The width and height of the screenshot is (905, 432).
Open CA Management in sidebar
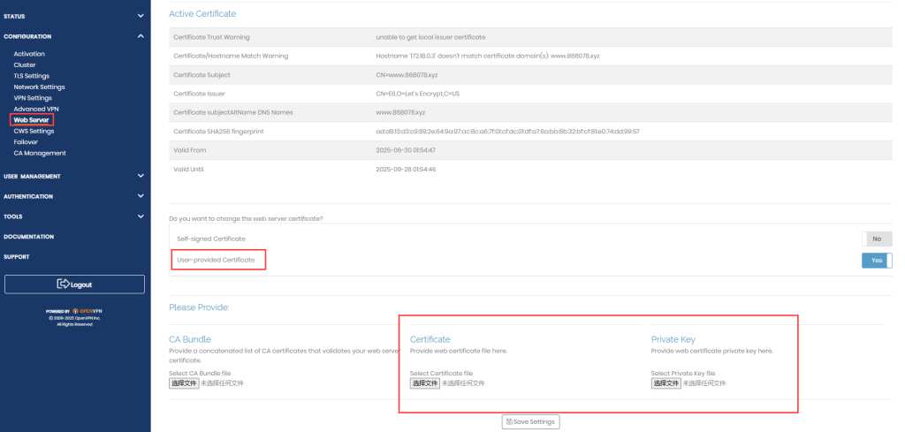[40, 153]
